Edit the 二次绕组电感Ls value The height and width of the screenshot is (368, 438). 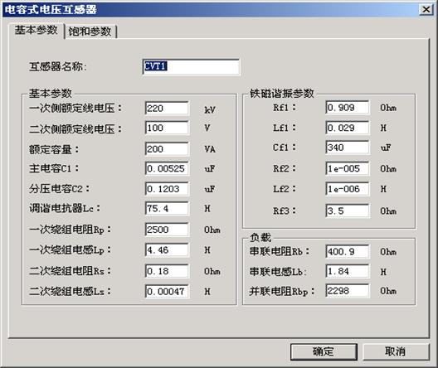pos(167,292)
